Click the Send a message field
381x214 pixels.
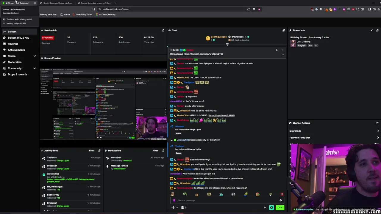coord(228,200)
